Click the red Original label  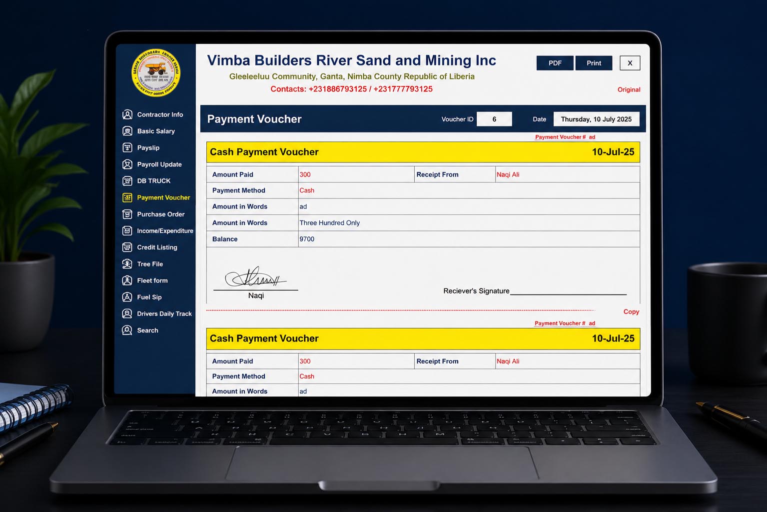coord(629,89)
